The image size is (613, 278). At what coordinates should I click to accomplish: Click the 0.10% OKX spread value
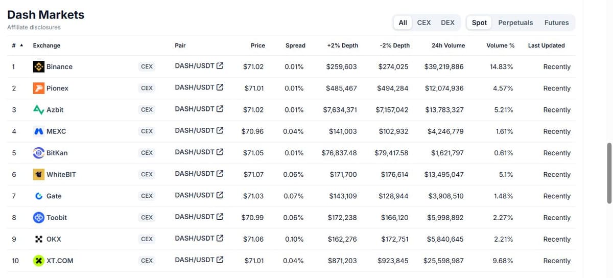pyautogui.click(x=294, y=239)
